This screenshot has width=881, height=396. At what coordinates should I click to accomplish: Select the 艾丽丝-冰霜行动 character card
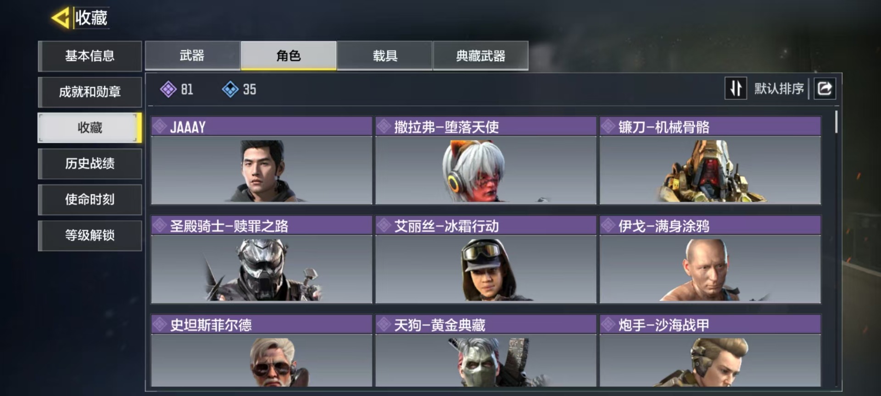click(x=485, y=259)
